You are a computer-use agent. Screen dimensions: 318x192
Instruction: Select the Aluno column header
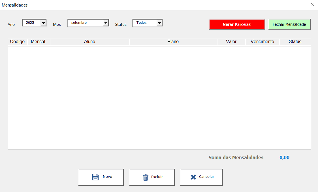[89, 42]
